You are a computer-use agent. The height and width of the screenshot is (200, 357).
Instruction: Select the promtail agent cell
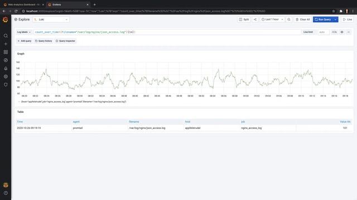(100, 128)
